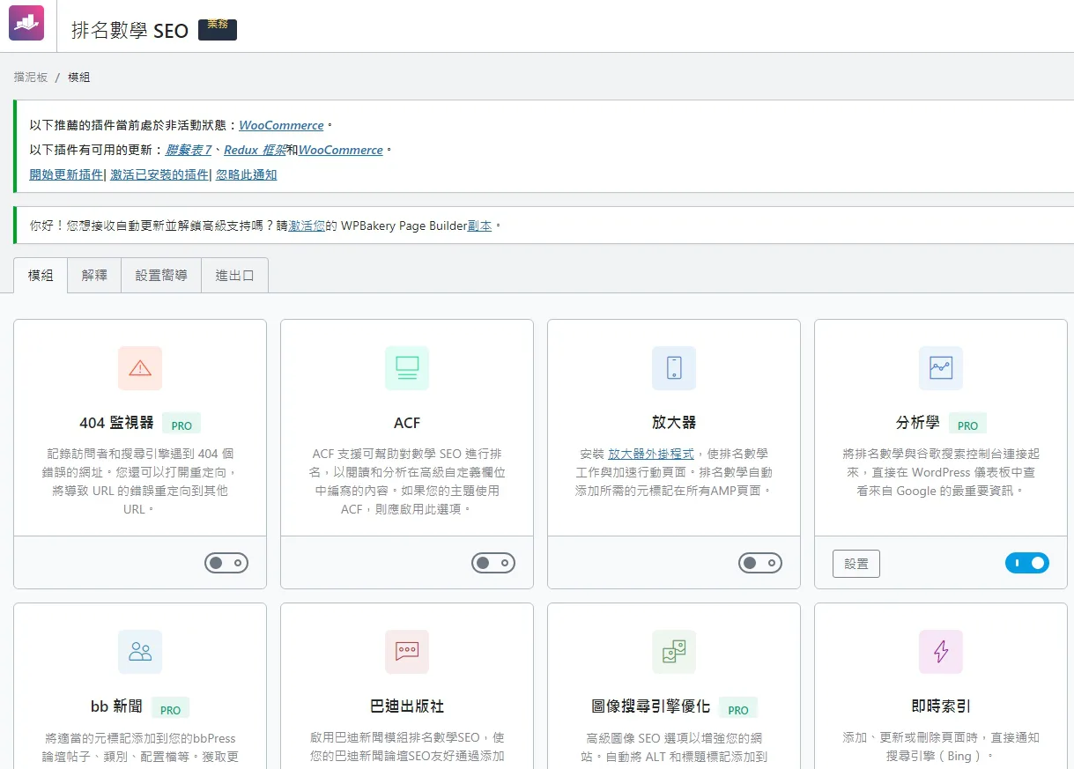Click 激活已安裝的插件 link
The image size is (1074, 769).
click(x=159, y=174)
